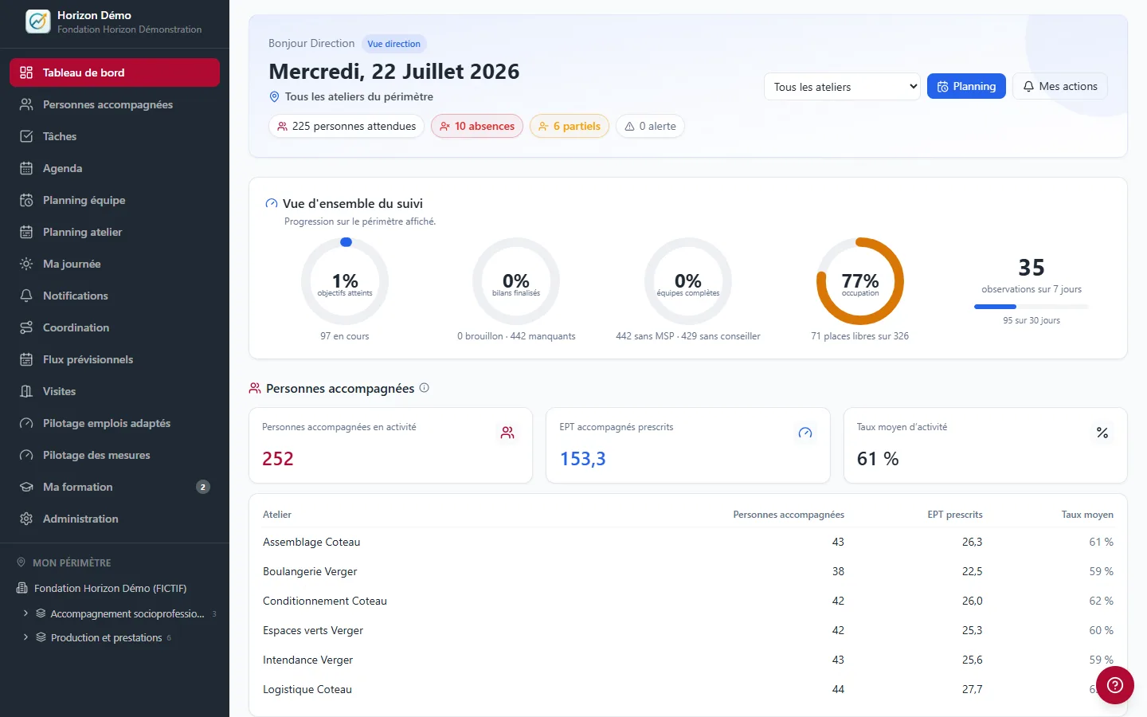Click the people icon in the 252 card
Screen dimensions: 1147x717
(507, 433)
